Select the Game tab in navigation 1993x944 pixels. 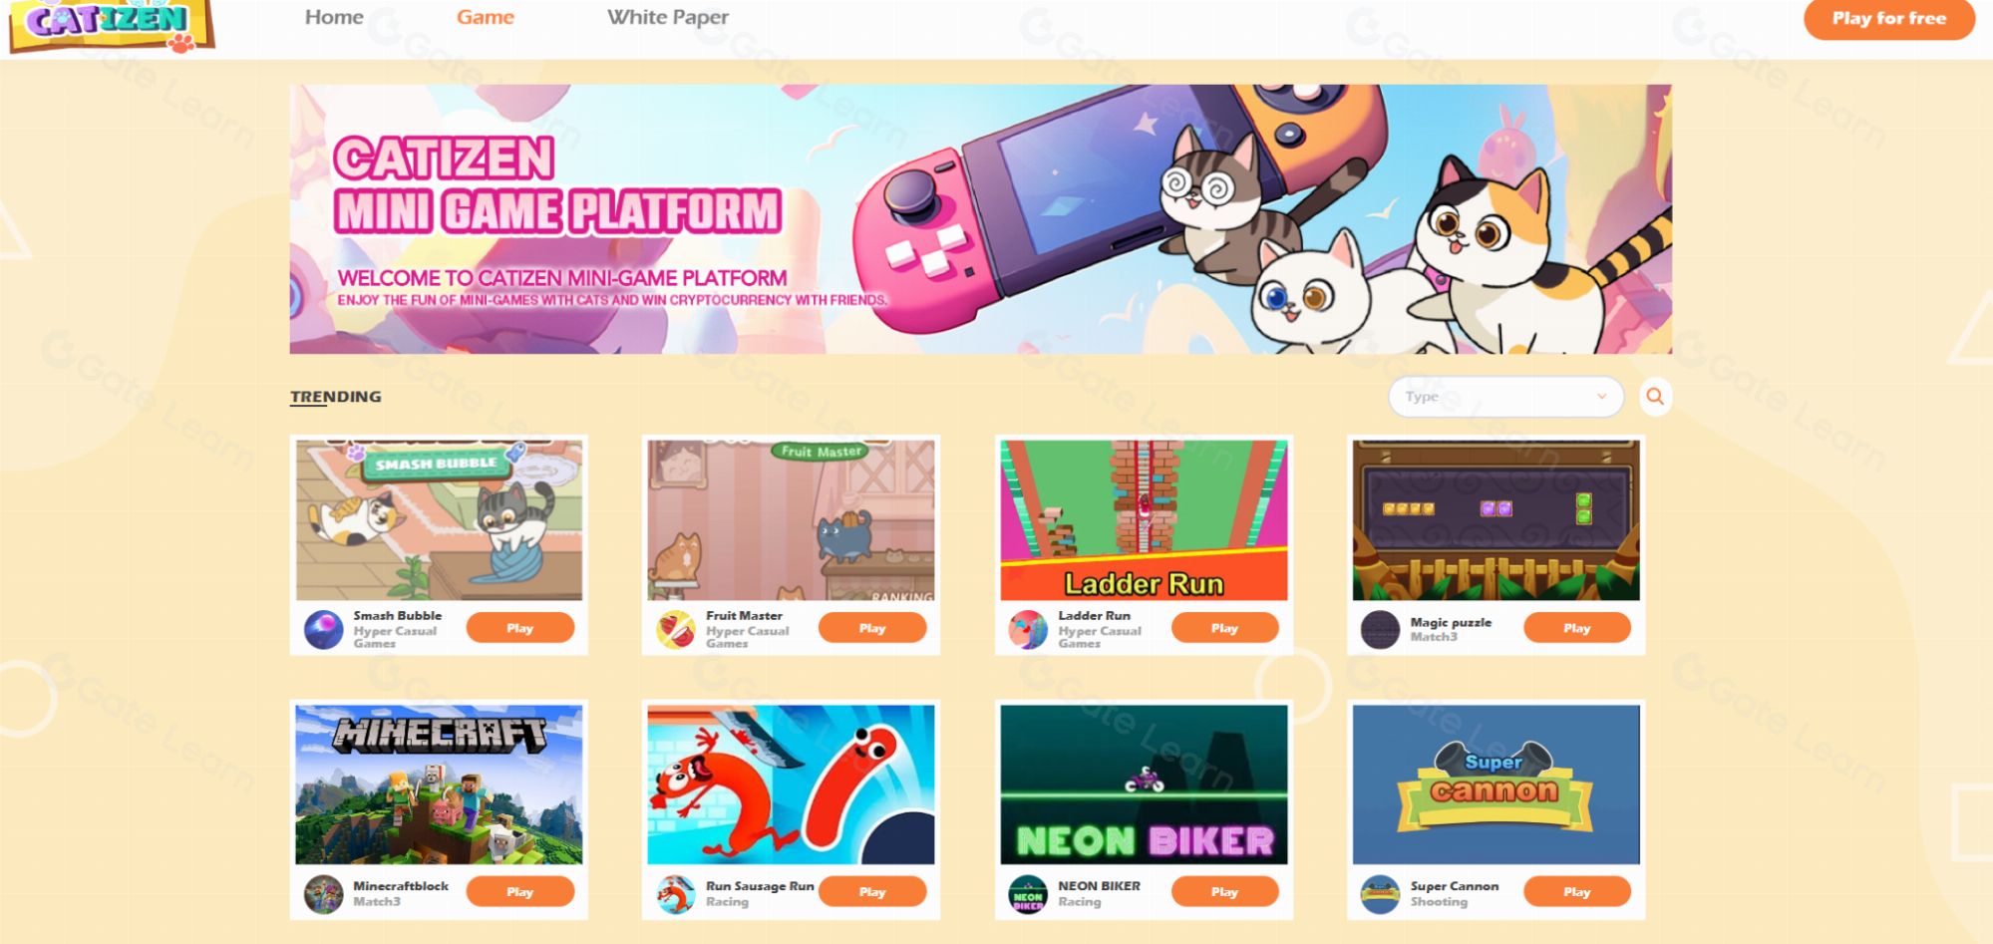(x=486, y=17)
